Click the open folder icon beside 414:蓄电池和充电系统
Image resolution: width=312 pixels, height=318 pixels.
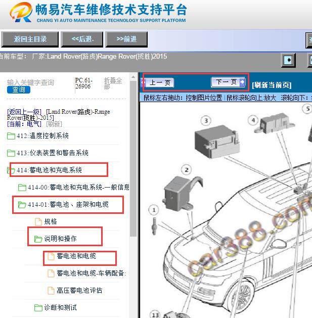coord(11,170)
